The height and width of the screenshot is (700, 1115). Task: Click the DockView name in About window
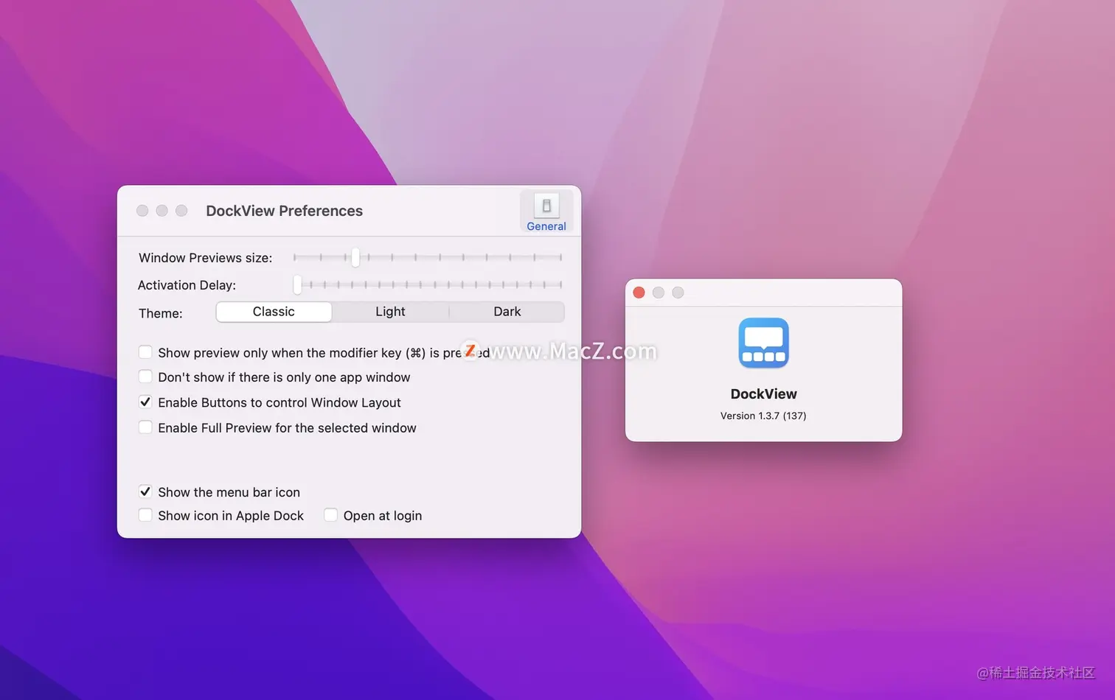coord(763,394)
